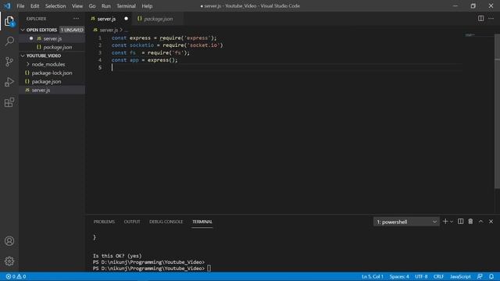The height and width of the screenshot is (281, 500).
Task: Switch to the Problems panel tab
Action: [104, 222]
